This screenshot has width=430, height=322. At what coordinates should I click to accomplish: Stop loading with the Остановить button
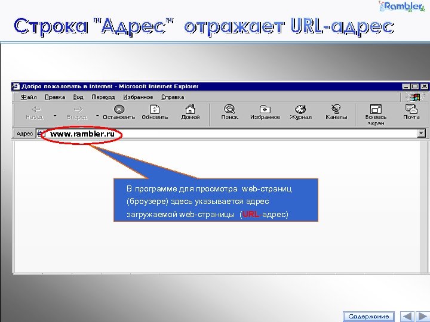(119, 113)
